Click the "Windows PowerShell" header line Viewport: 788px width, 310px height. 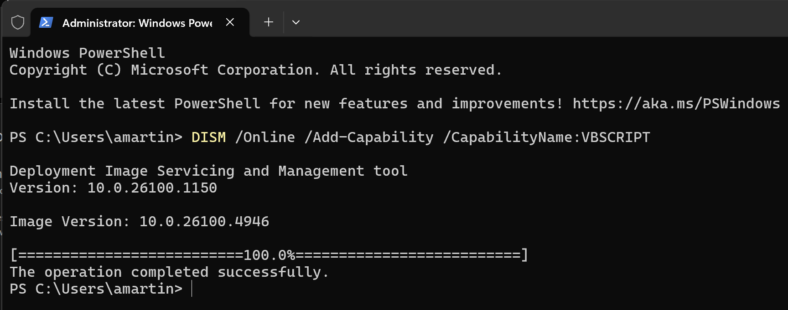87,53
